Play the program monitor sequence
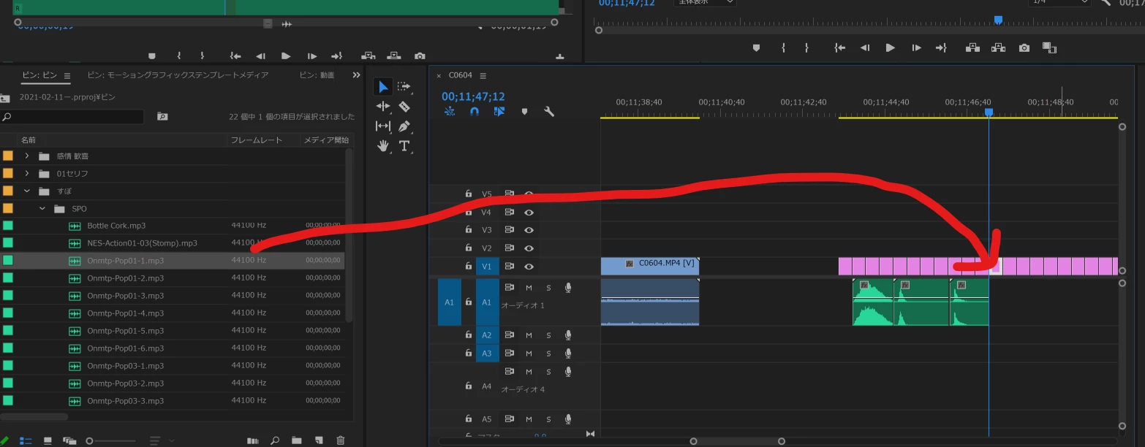Screen dimensions: 1145x447 (x=890, y=47)
